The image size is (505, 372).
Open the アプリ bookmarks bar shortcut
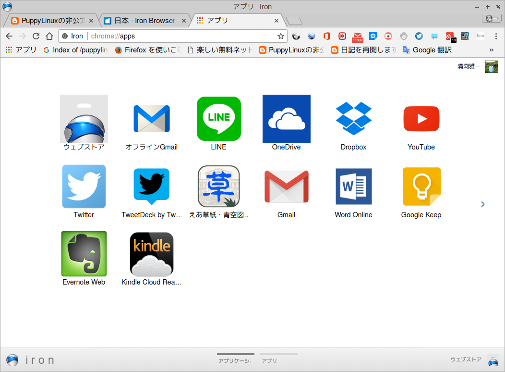21,50
